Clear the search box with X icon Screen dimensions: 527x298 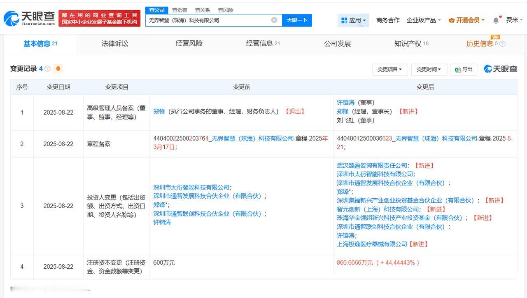click(274, 20)
